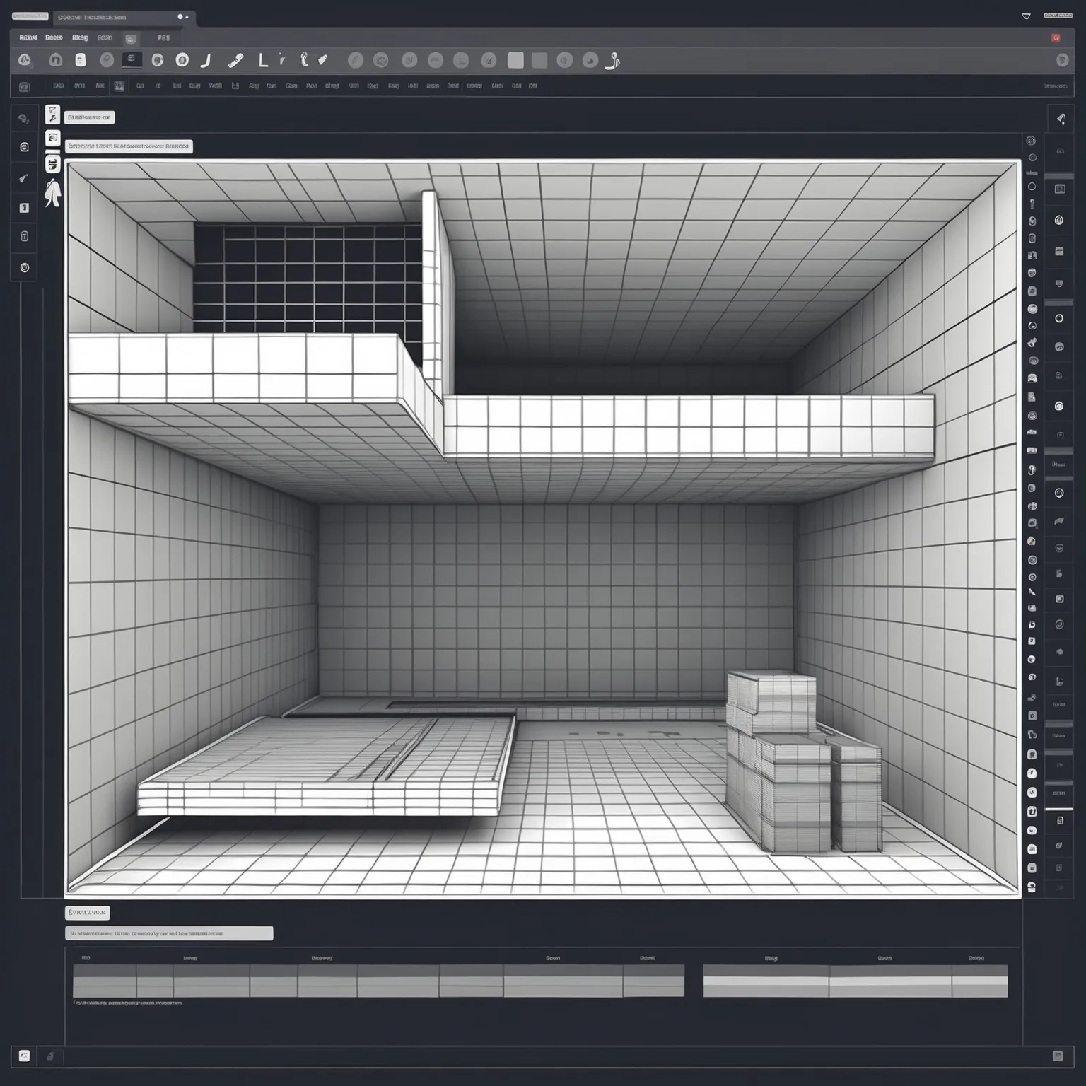This screenshot has width=1086, height=1086.
Task: Select the L-shaped tool icon in toolbar
Action: point(263,61)
